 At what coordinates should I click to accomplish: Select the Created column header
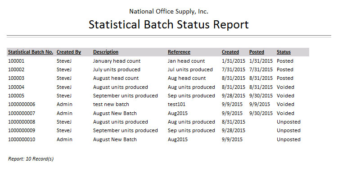(x=230, y=52)
